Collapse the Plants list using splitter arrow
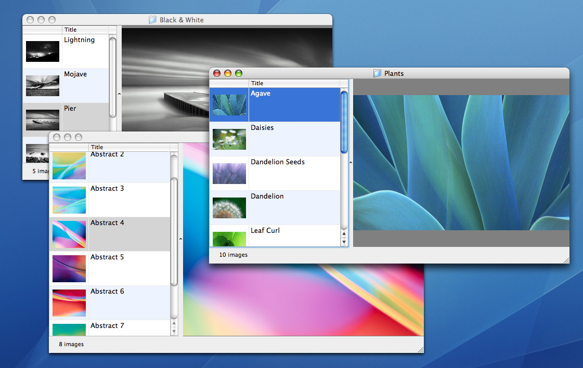 [351, 163]
